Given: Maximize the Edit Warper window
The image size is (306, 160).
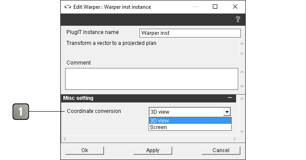Looking at the screenshot, I should click(x=215, y=7).
